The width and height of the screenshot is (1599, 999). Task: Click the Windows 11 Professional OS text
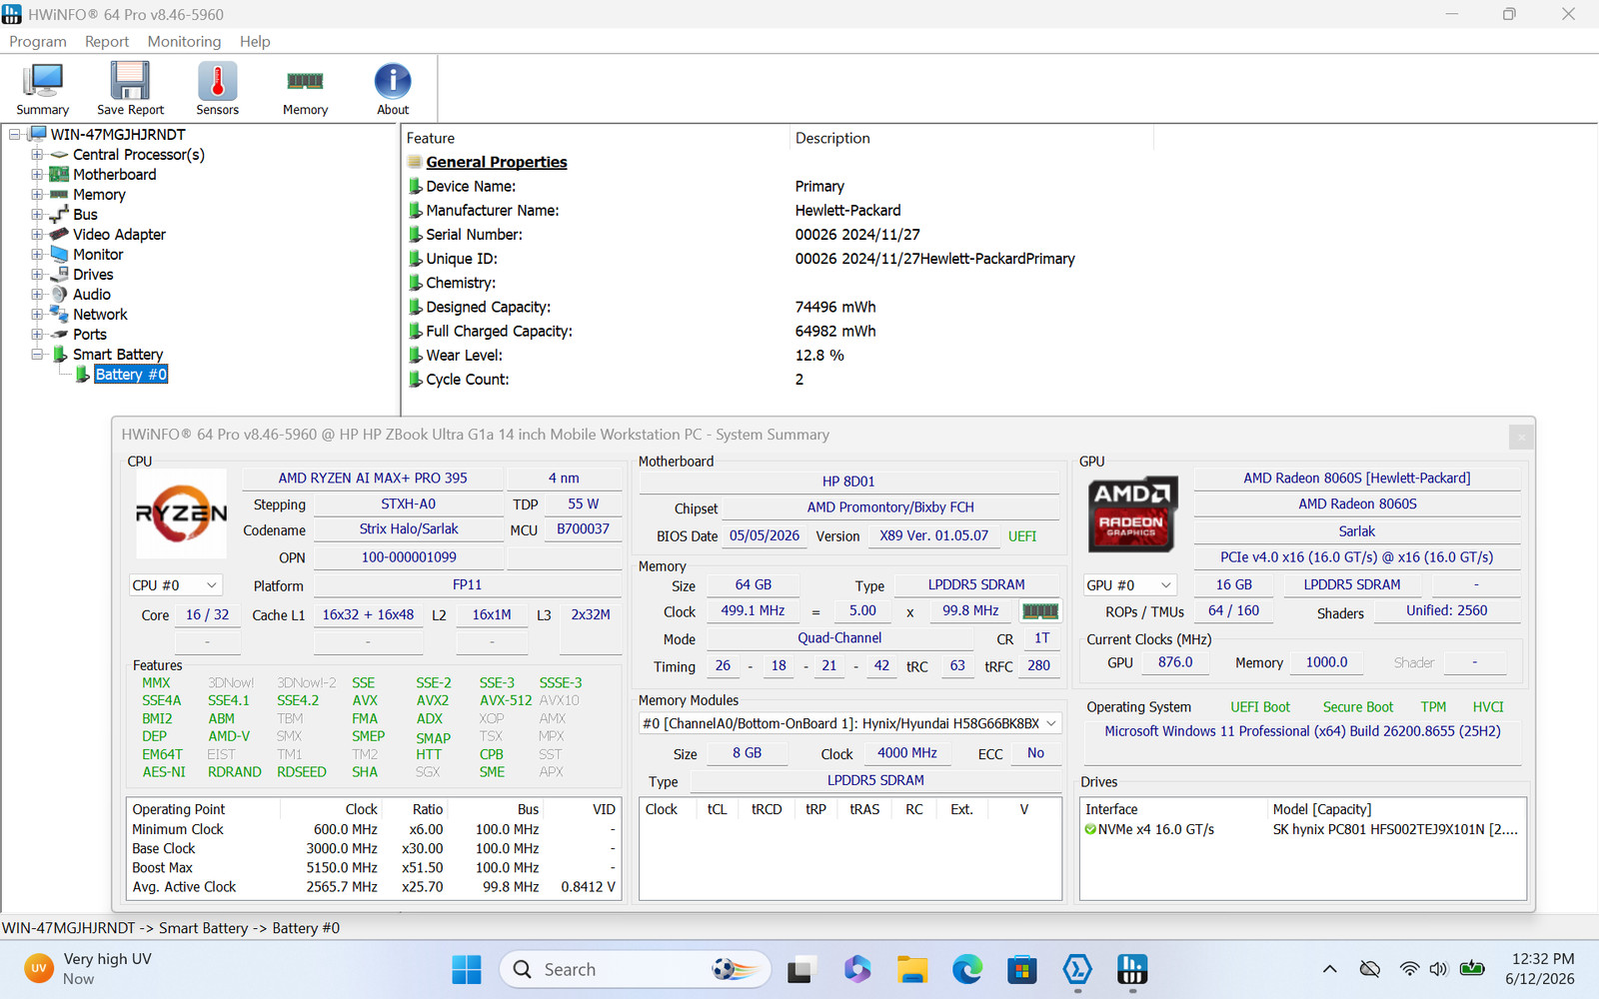pos(1302,731)
